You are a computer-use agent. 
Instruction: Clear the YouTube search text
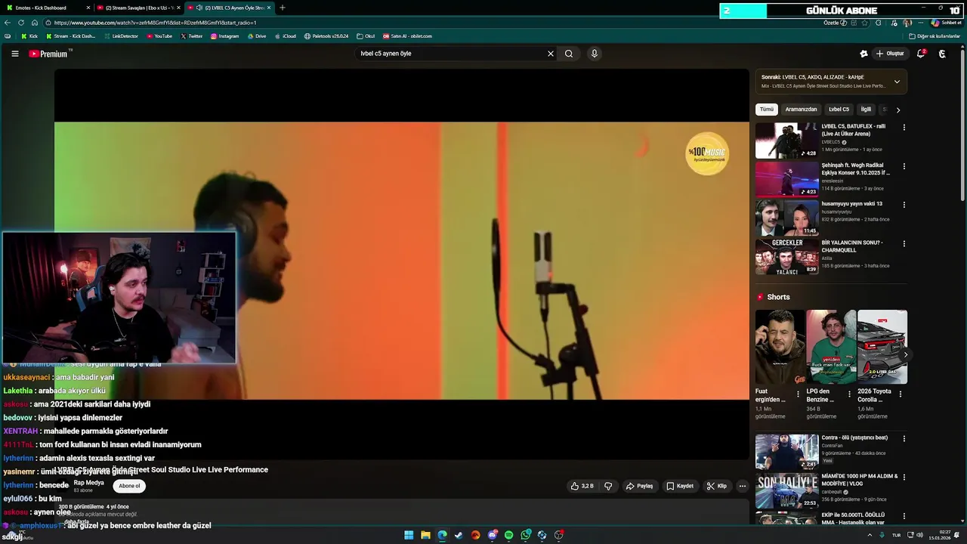pos(551,54)
